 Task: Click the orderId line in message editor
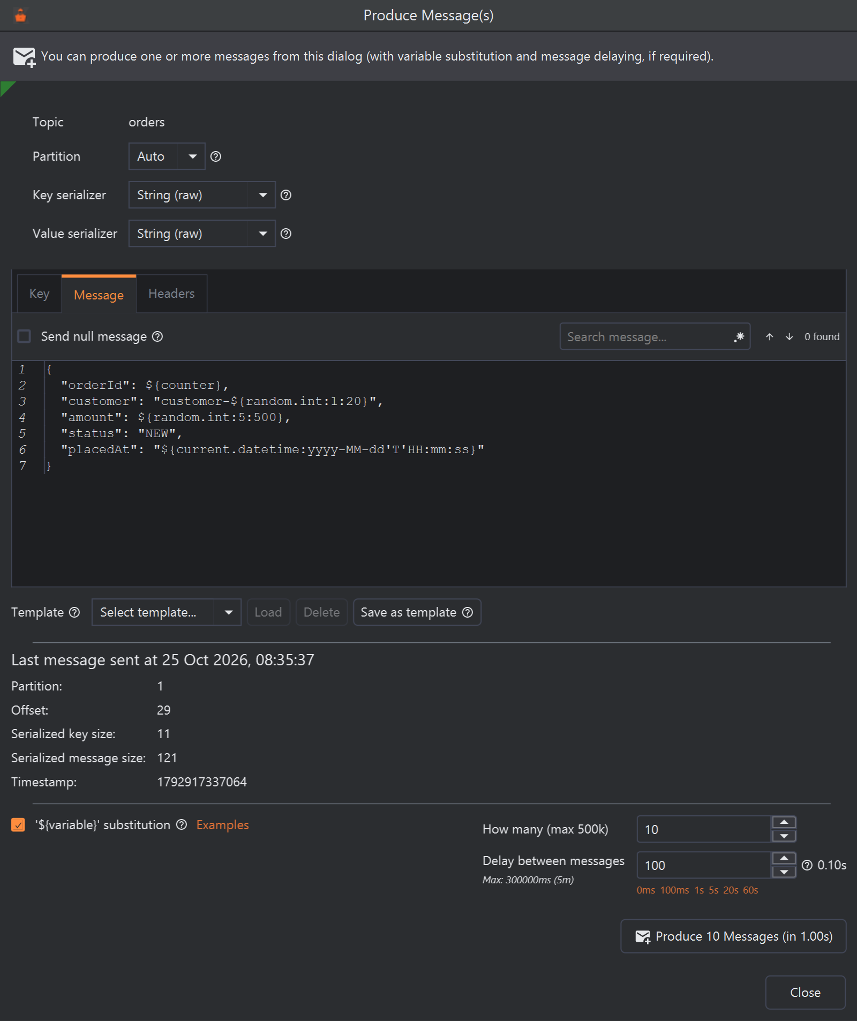(x=145, y=385)
